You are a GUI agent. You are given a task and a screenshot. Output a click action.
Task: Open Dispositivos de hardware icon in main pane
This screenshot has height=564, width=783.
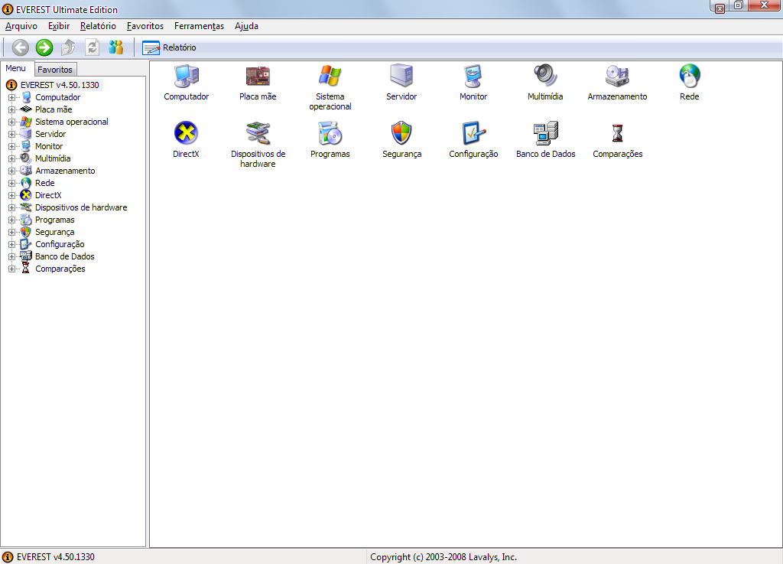pos(258,133)
